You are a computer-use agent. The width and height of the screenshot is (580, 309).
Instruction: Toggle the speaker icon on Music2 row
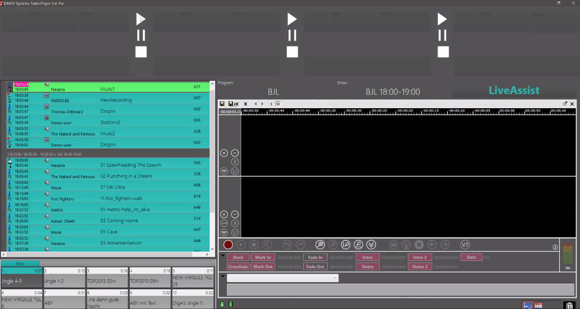pos(47,129)
